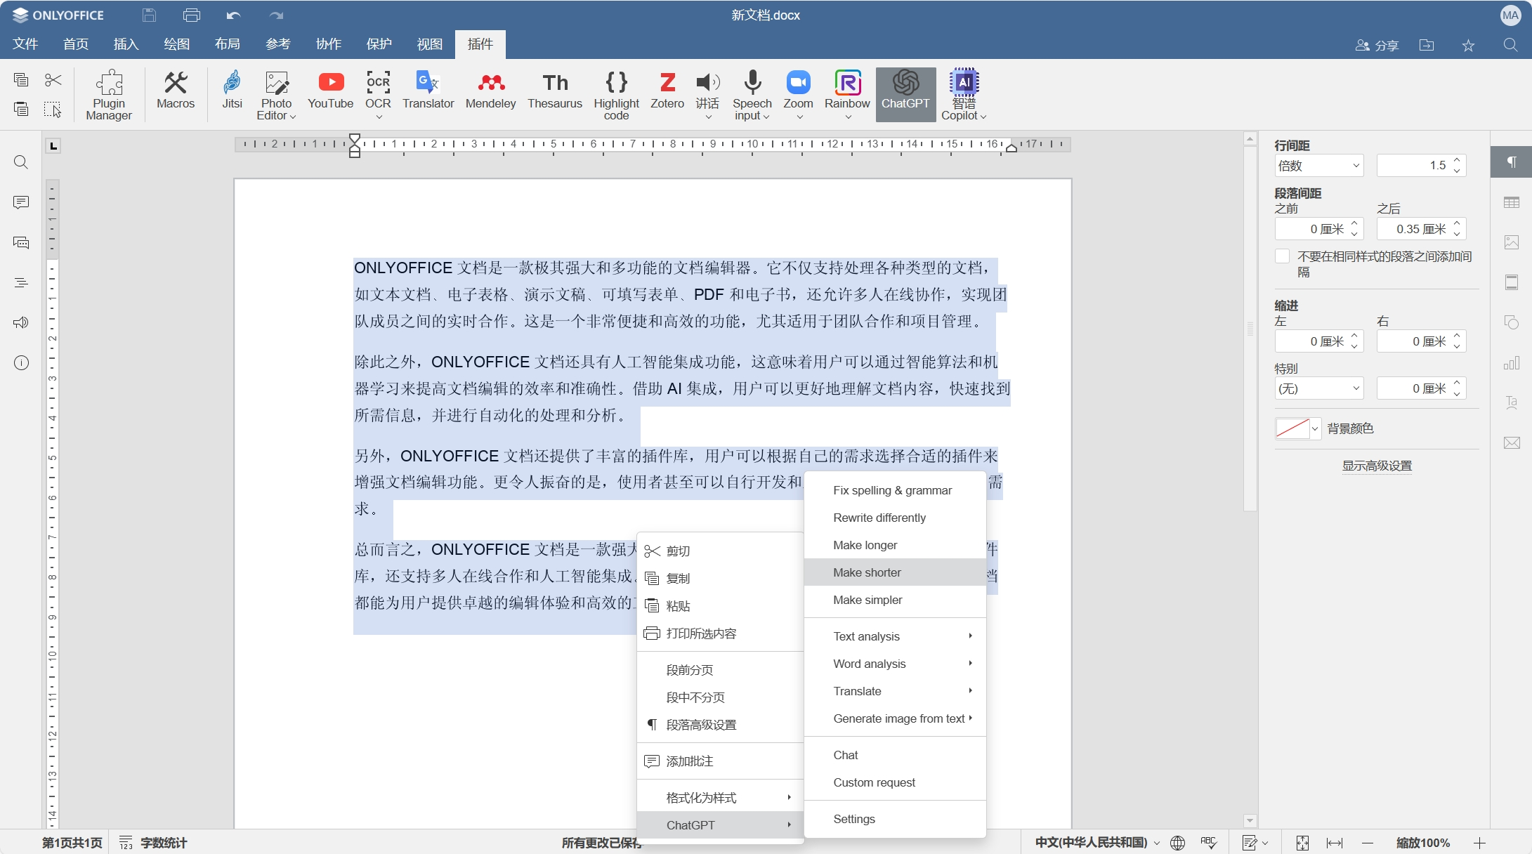The height and width of the screenshot is (854, 1532).
Task: Launch the Jitsi plugin
Action: (x=232, y=90)
